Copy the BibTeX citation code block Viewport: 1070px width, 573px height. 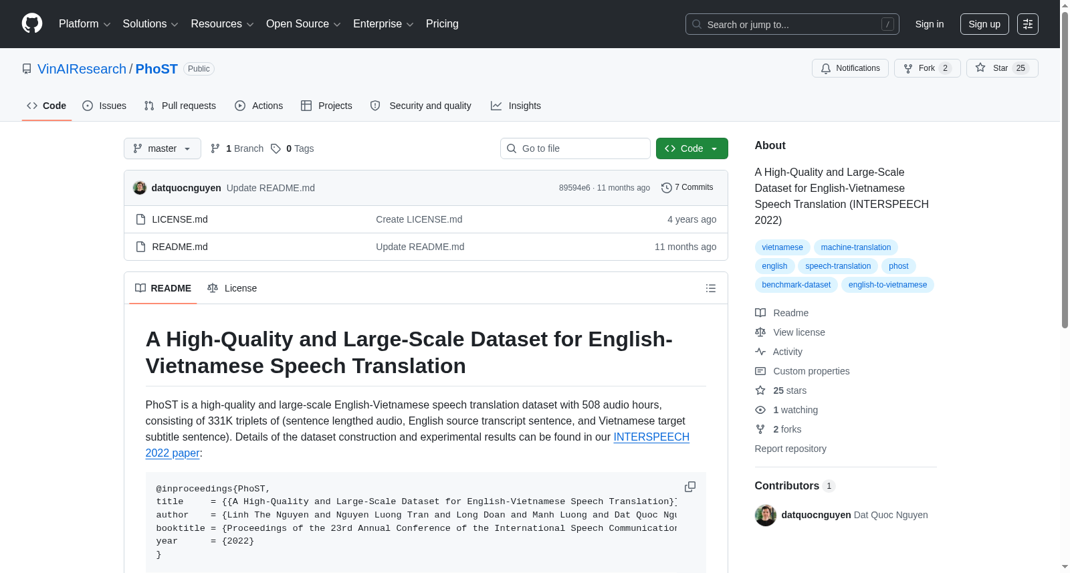(x=690, y=487)
